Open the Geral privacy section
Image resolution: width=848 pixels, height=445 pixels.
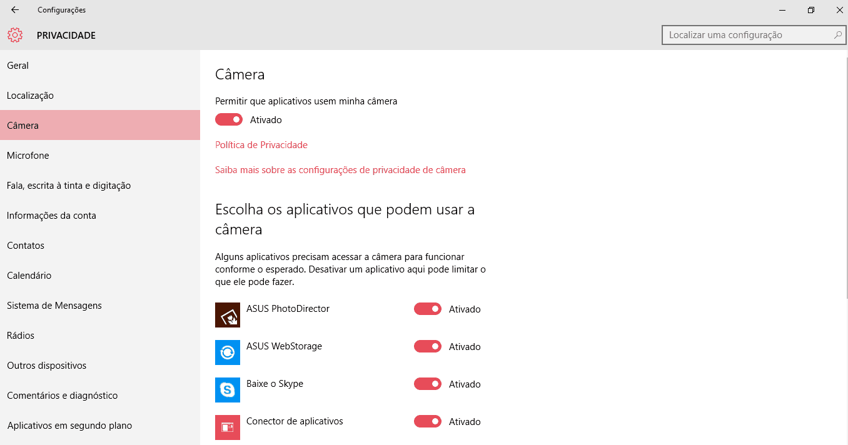[x=100, y=66]
